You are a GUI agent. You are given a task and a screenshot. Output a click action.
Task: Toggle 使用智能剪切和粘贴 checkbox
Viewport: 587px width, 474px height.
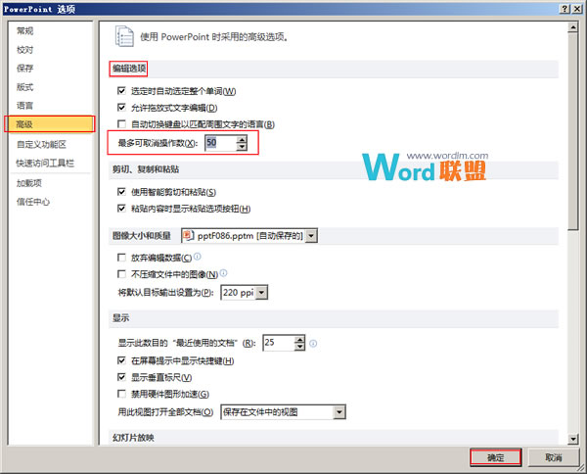(x=121, y=192)
